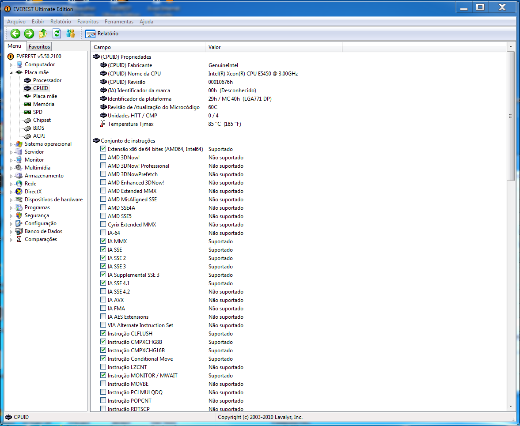Toggle the Instrução CLFLUSH checkbox
Viewport: 520px width, 426px height.
pyautogui.click(x=103, y=333)
